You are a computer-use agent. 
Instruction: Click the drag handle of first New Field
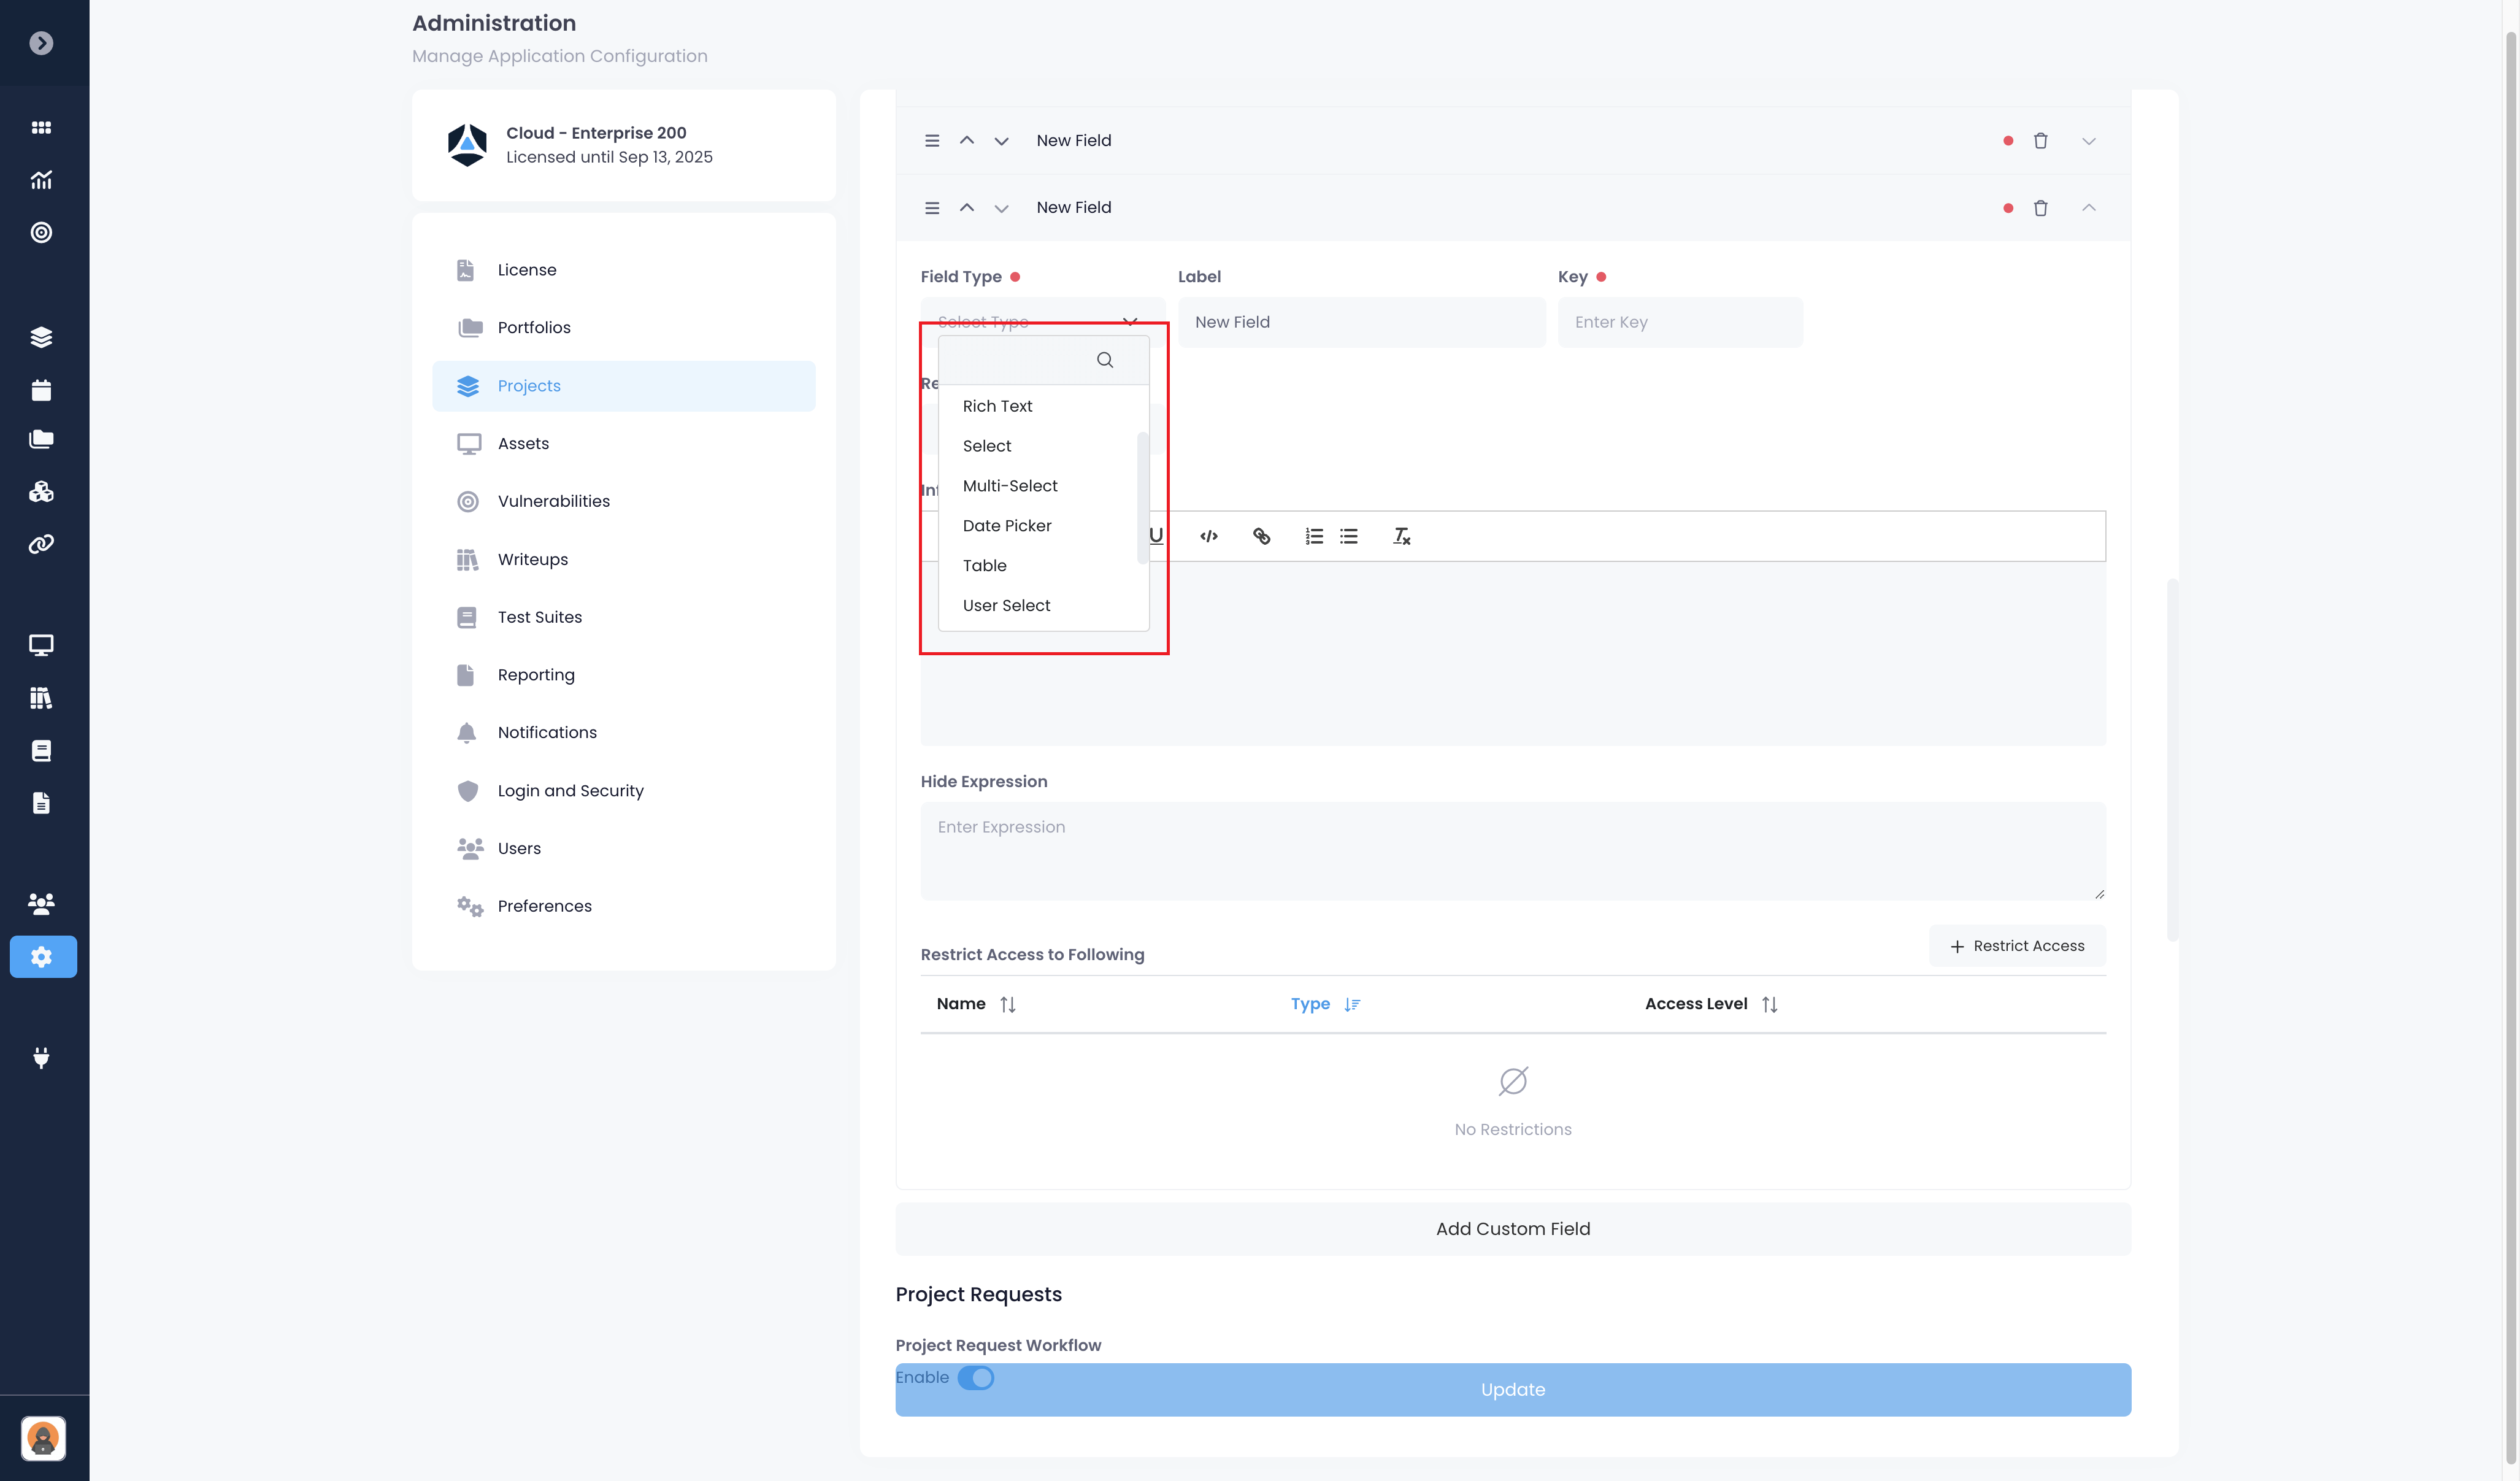point(931,141)
